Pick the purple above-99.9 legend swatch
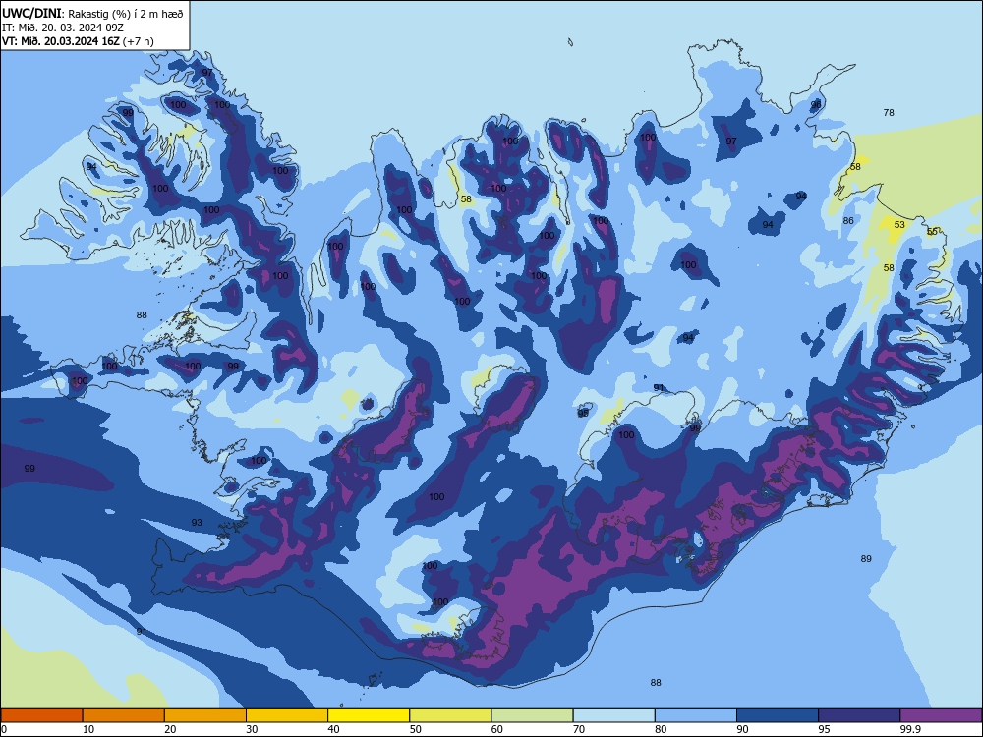The height and width of the screenshot is (737, 983). (x=941, y=715)
